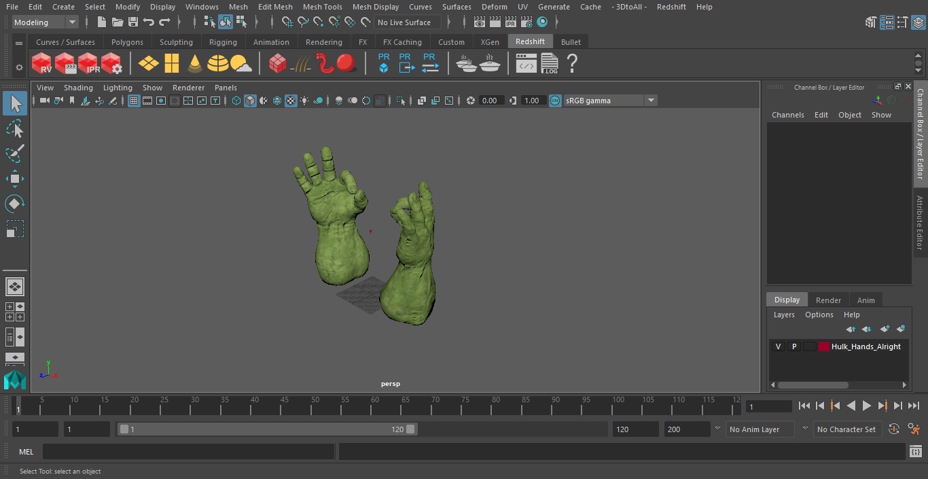Switch to the Render layer tab
The height and width of the screenshot is (479, 928).
[x=828, y=300]
